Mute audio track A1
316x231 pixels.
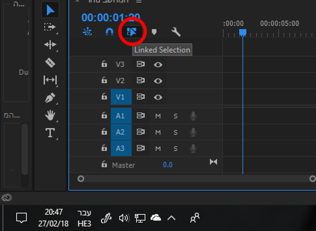pos(158,116)
